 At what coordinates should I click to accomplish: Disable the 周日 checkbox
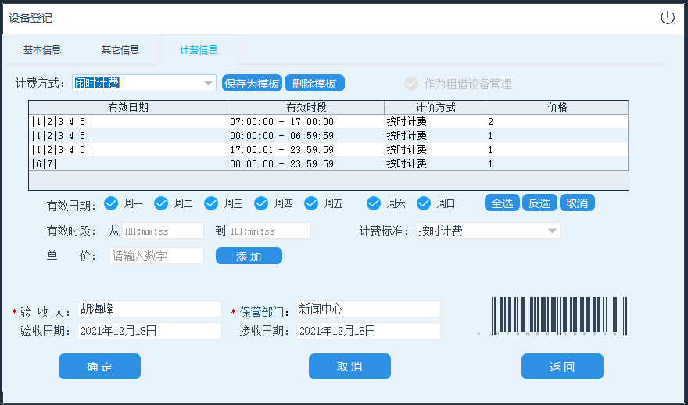click(x=424, y=203)
